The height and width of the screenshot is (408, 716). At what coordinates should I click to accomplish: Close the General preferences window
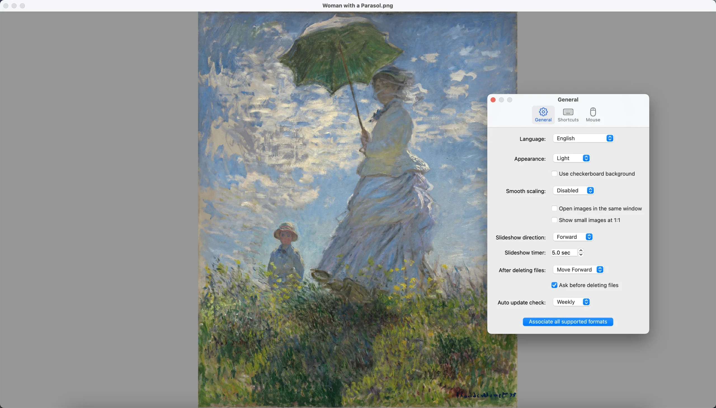coord(493,100)
